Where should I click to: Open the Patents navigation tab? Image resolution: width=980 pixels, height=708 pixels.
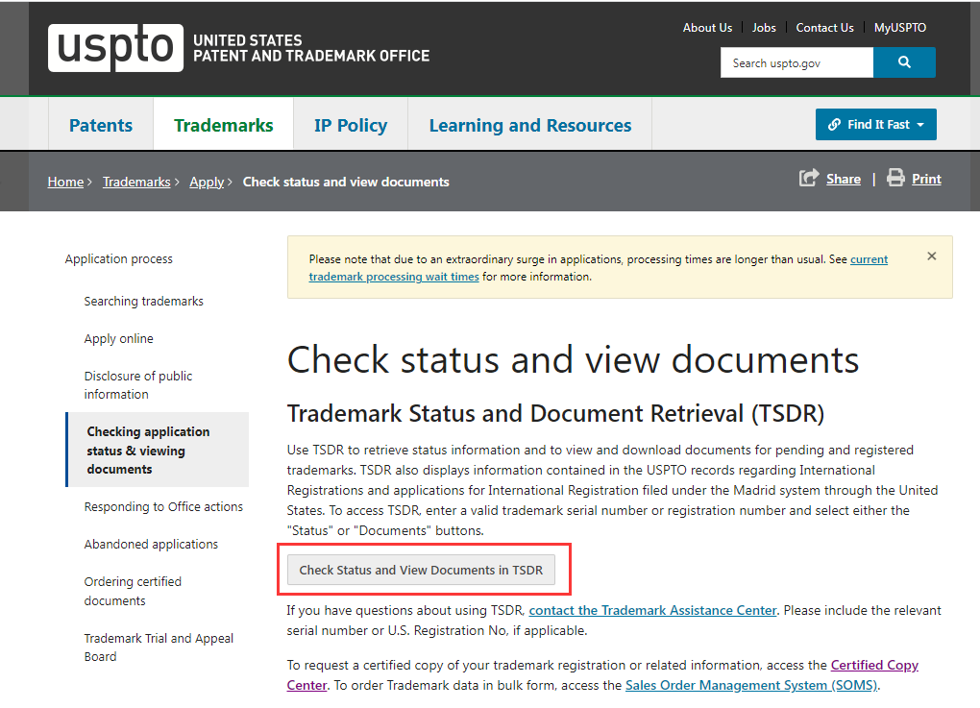pos(101,126)
